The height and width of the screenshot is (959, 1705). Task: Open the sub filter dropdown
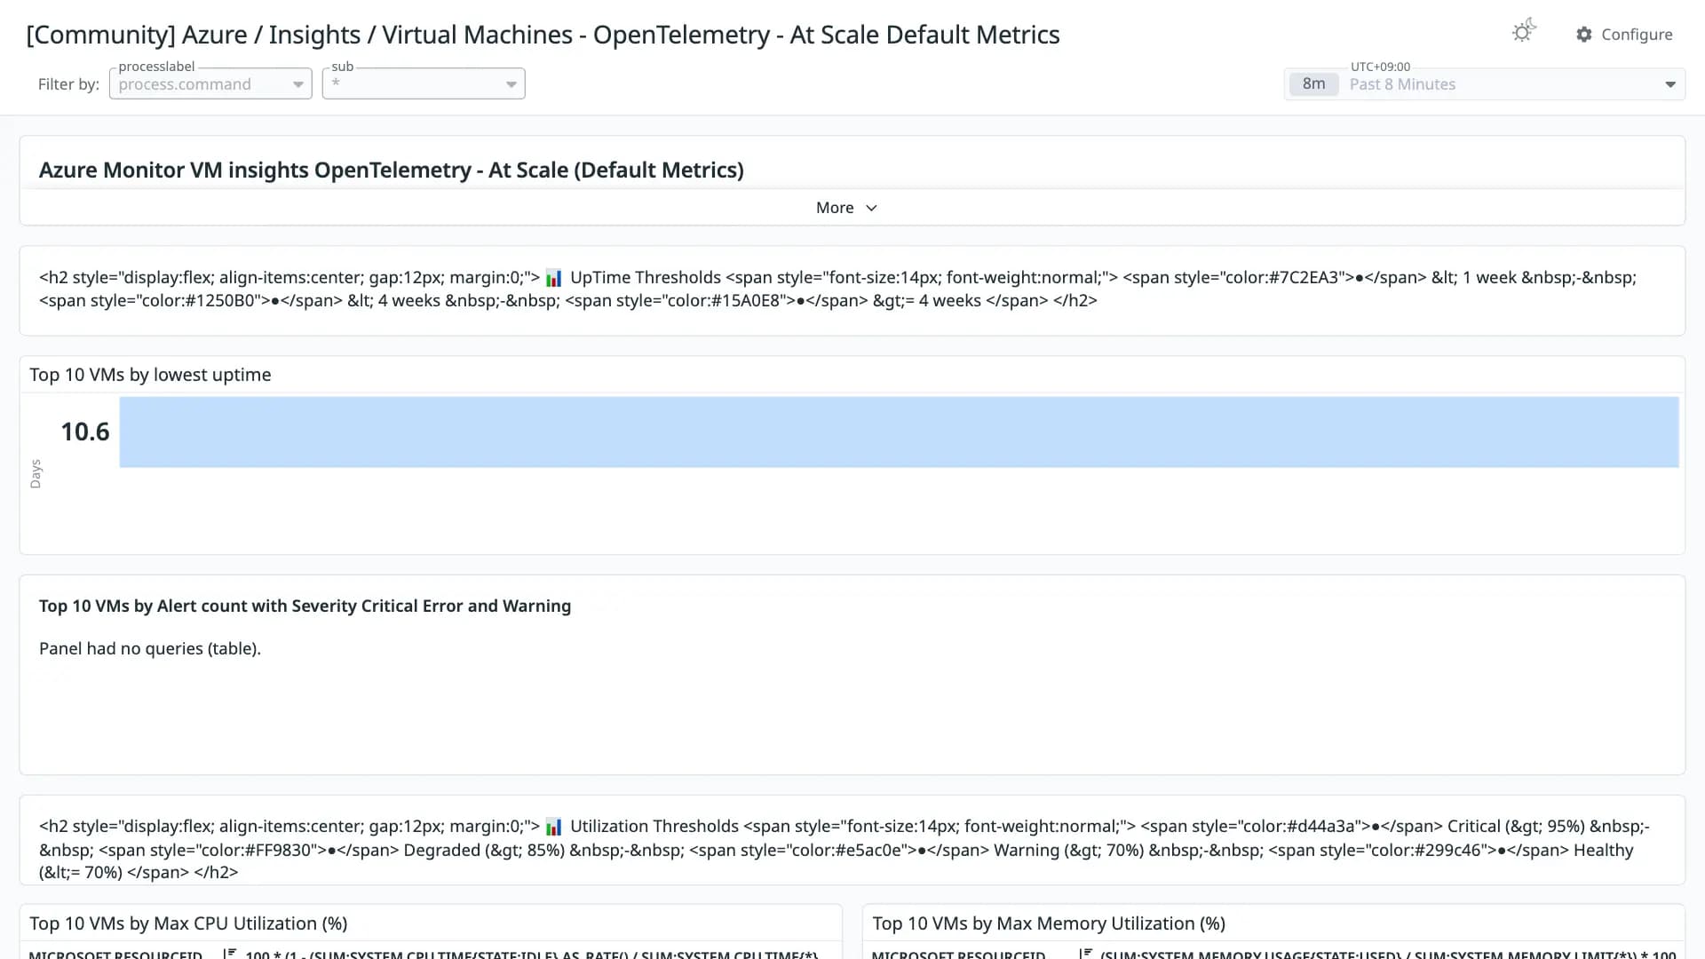tap(424, 83)
